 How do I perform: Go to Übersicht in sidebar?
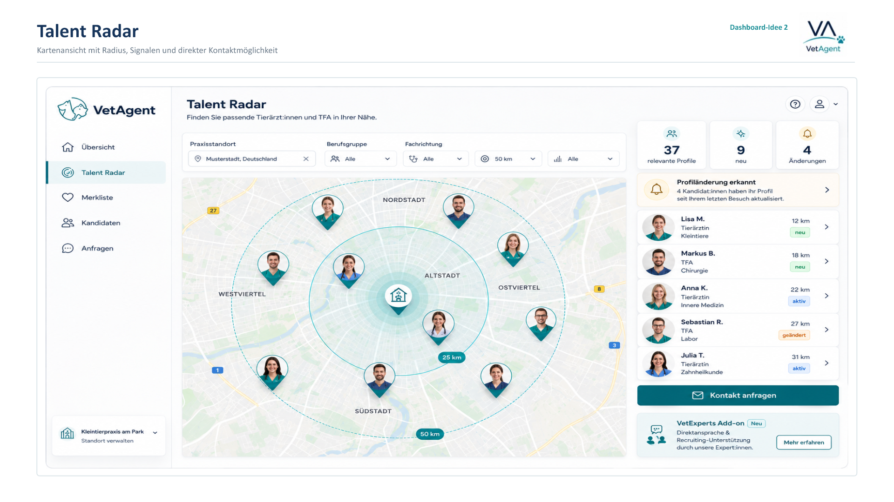106,147
